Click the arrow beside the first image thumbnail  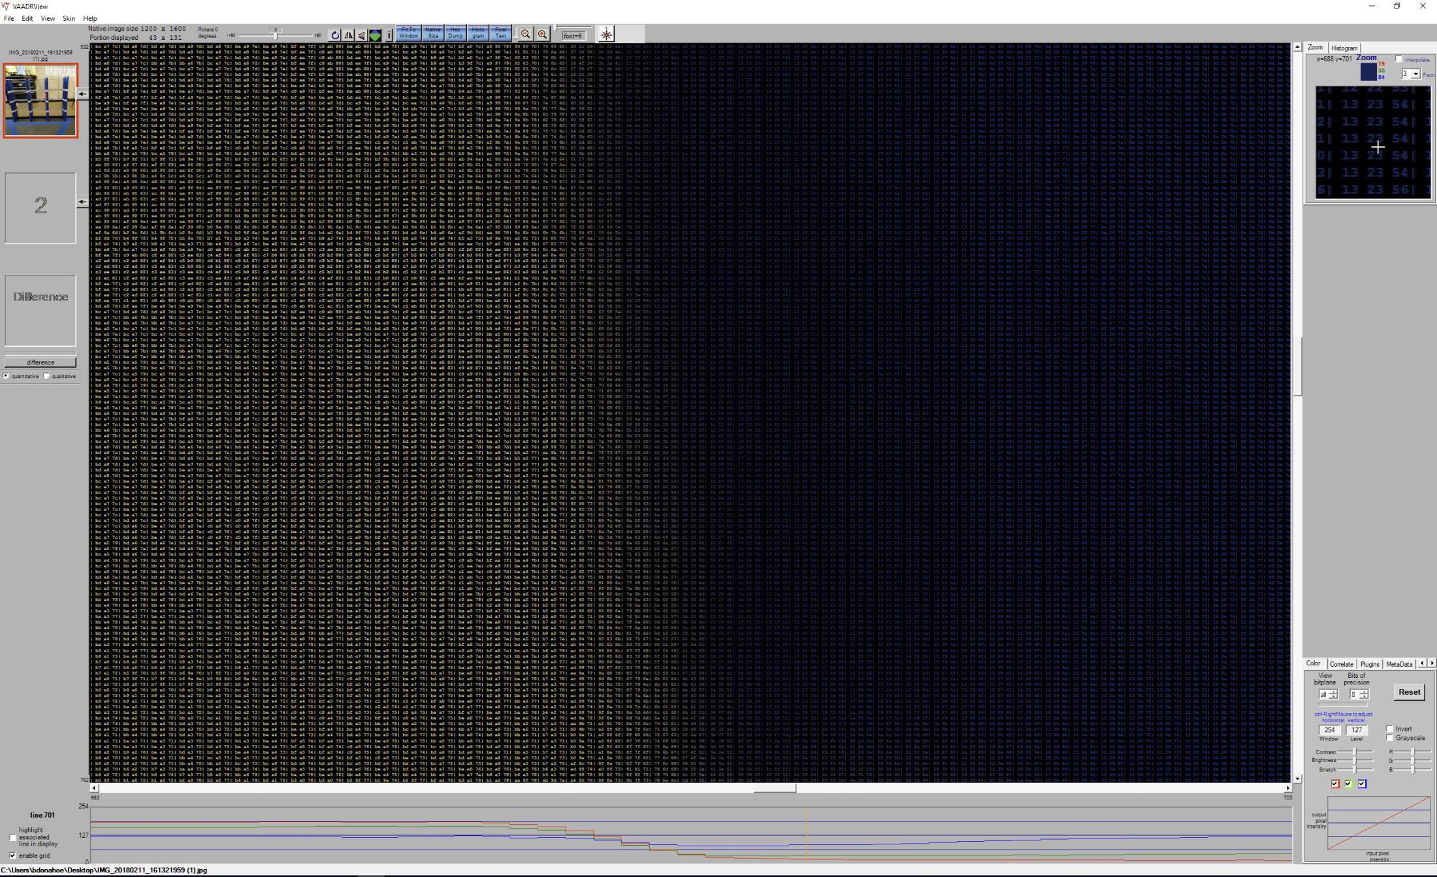pyautogui.click(x=82, y=94)
